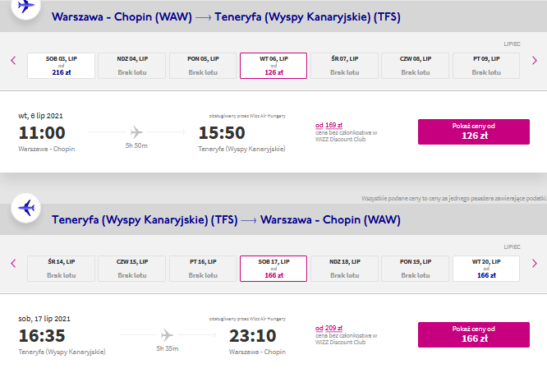547x373 pixels.
Task: Select the SOB 17, LIP 166 zł date
Action: click(273, 269)
